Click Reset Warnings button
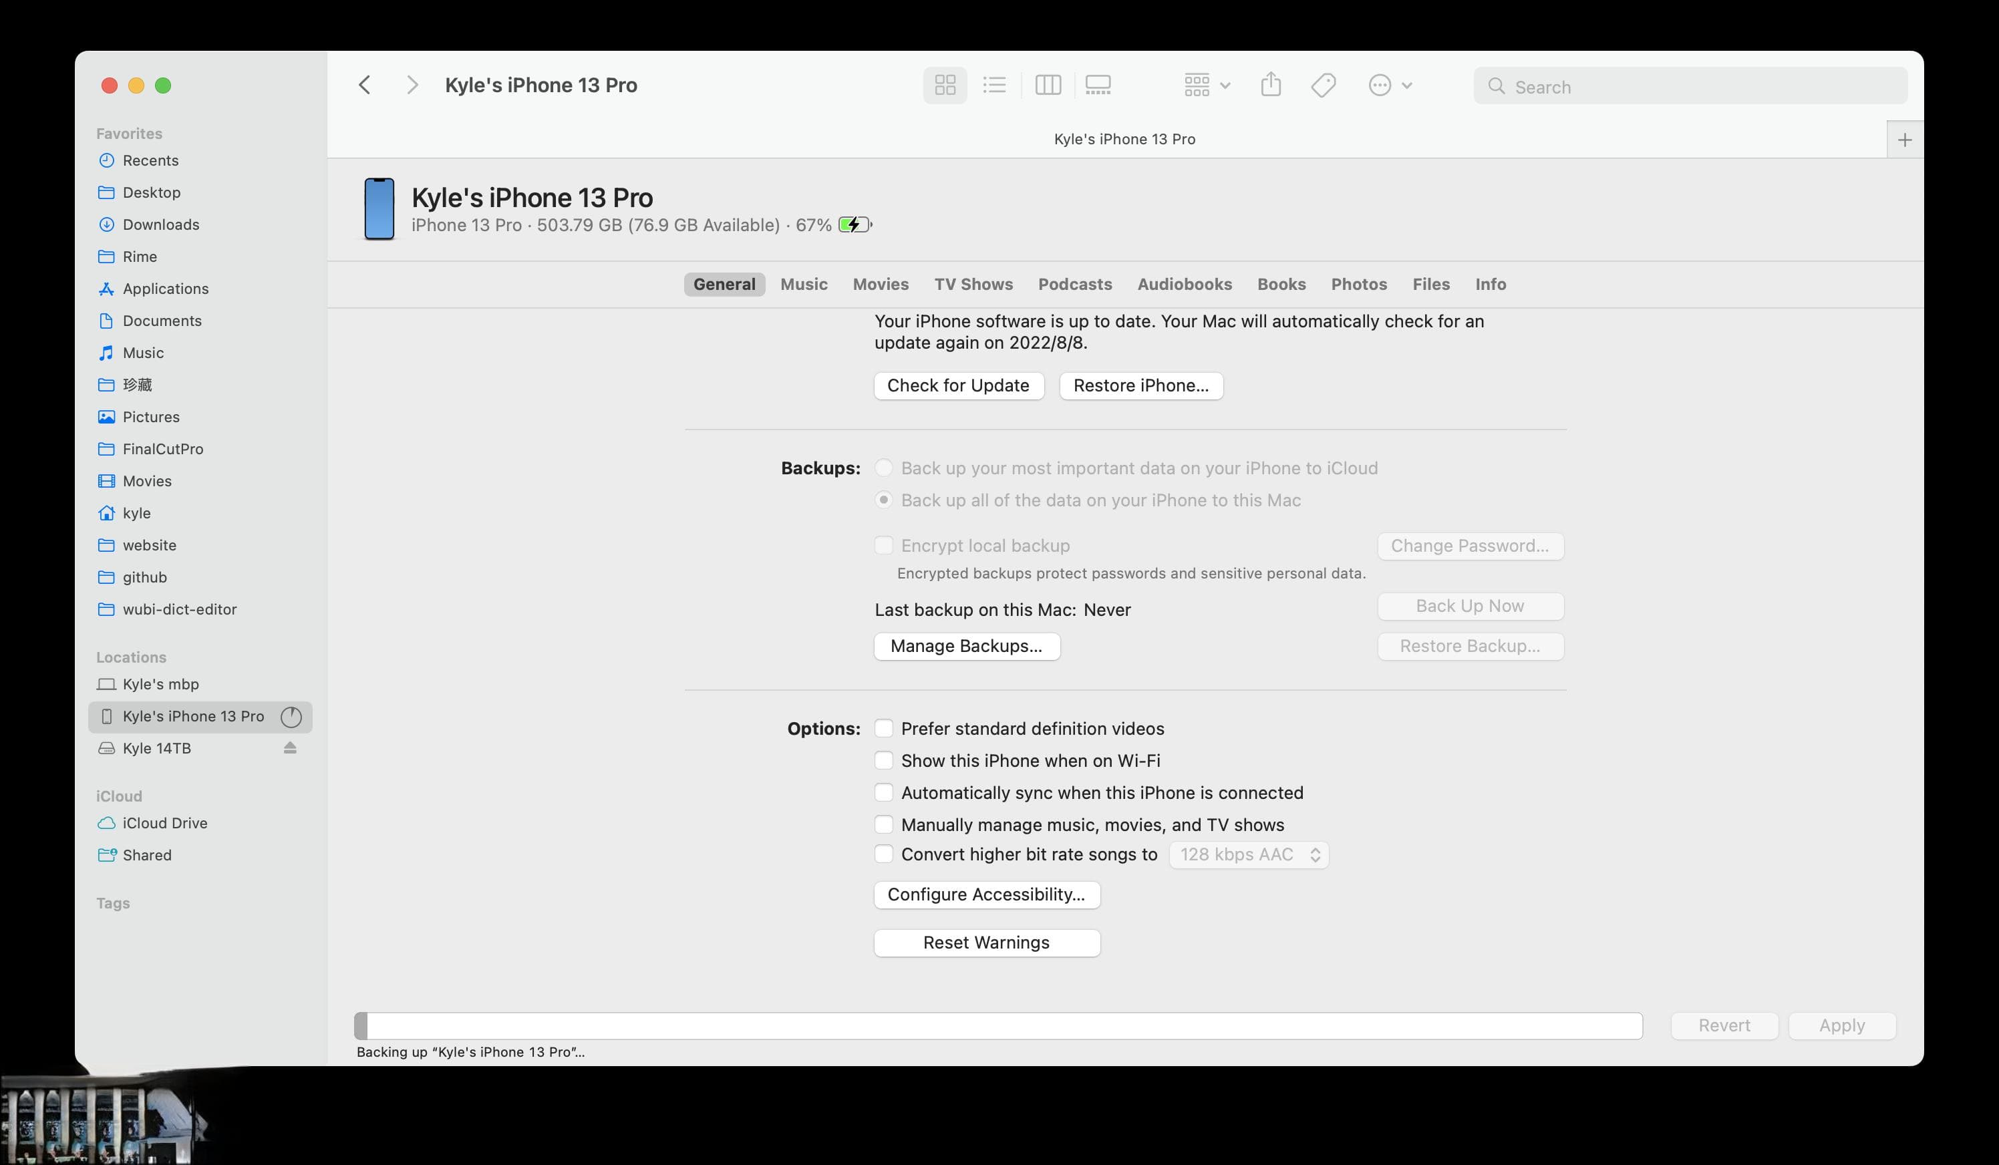This screenshot has width=1999, height=1165. pyautogui.click(x=986, y=943)
